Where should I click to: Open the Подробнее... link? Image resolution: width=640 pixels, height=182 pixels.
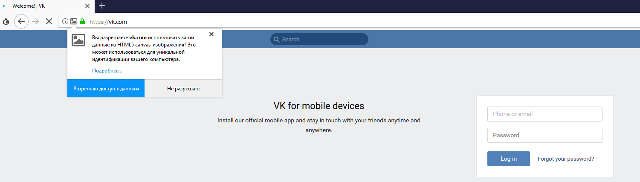107,71
